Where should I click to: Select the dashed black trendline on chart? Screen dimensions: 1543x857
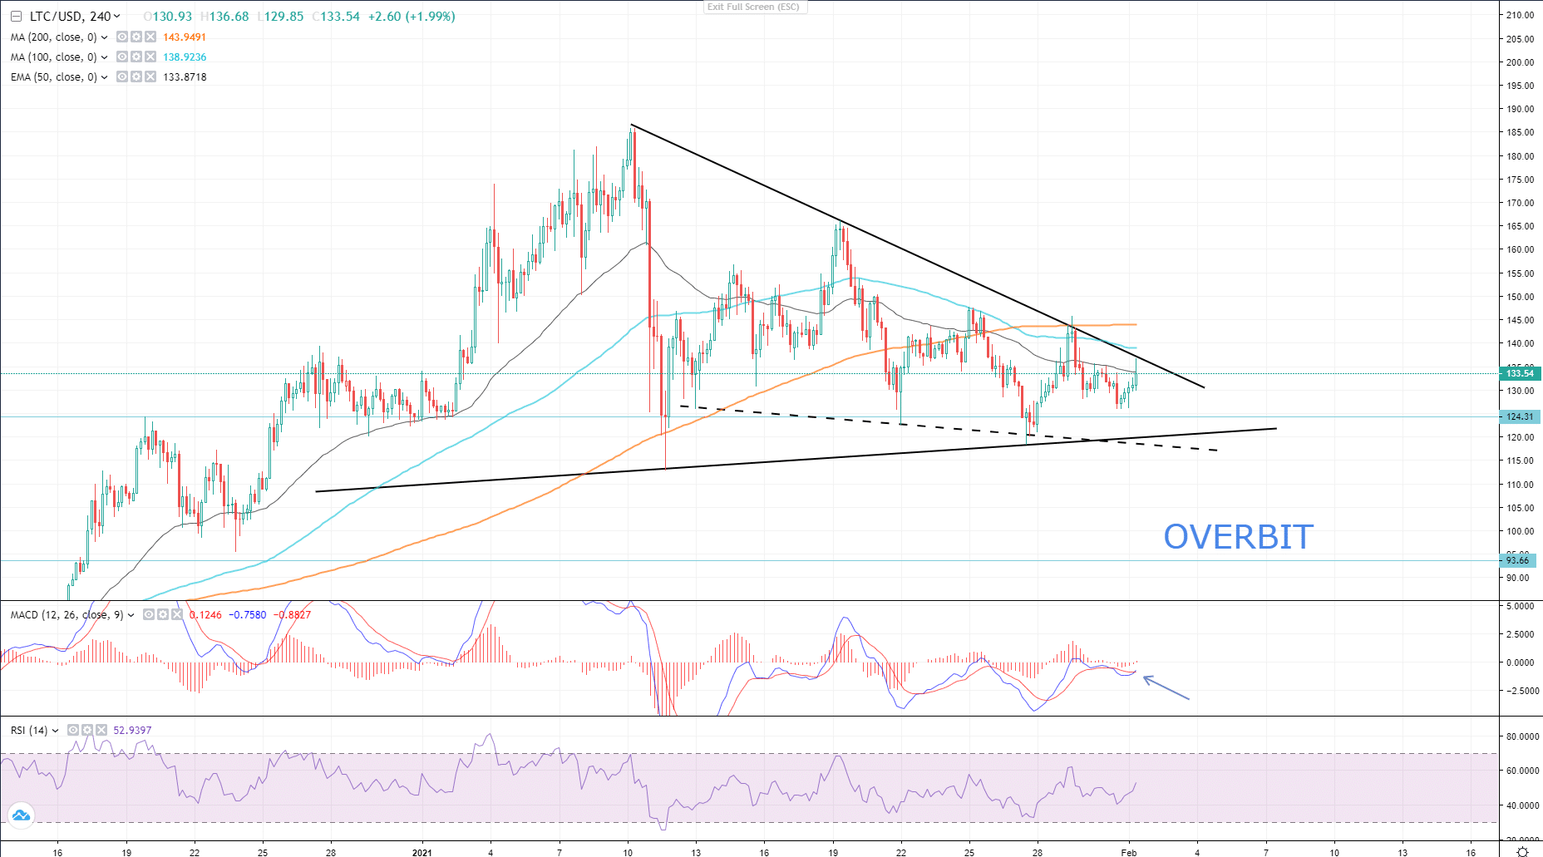[948, 428]
